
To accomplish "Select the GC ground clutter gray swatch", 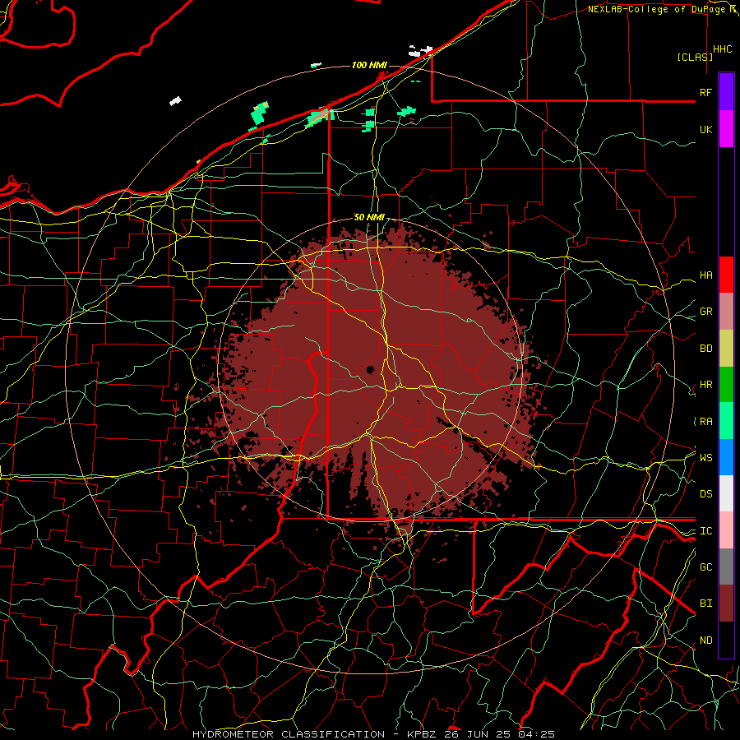I will (x=726, y=567).
